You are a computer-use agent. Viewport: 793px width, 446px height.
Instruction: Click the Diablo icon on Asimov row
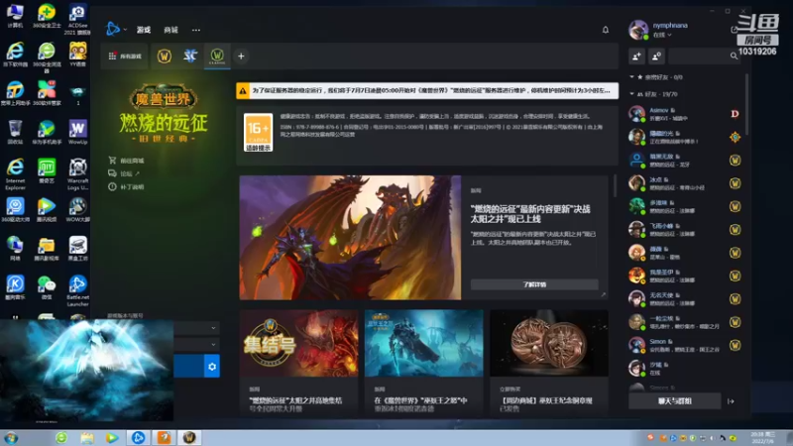point(735,114)
